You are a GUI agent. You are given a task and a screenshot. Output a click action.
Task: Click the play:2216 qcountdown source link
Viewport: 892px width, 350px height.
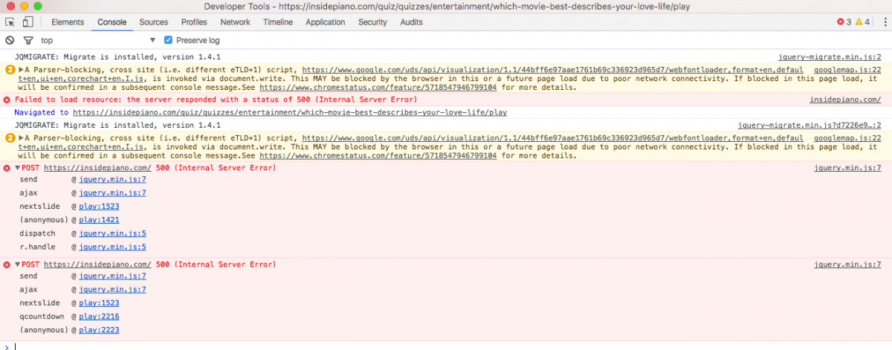point(99,317)
